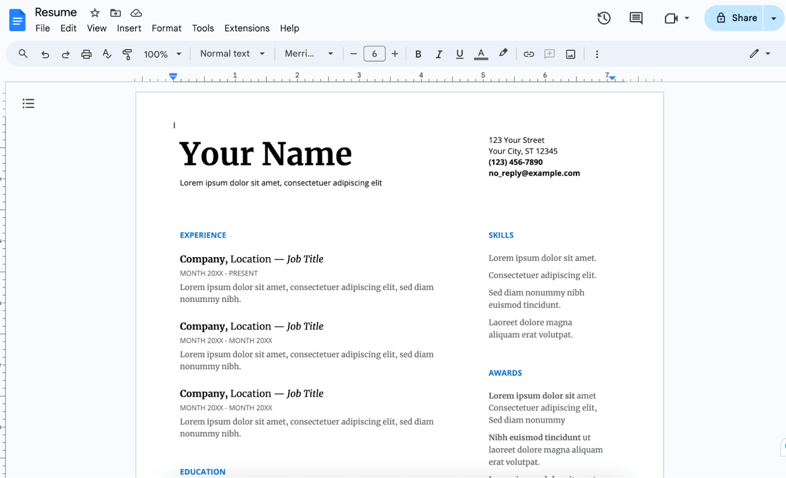This screenshot has width=786, height=478.
Task: Insert an image
Action: pyautogui.click(x=570, y=54)
